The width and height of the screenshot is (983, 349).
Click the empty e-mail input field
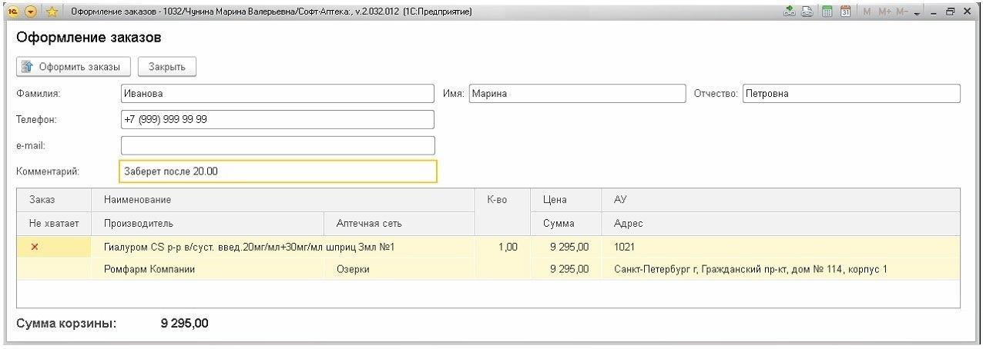277,145
